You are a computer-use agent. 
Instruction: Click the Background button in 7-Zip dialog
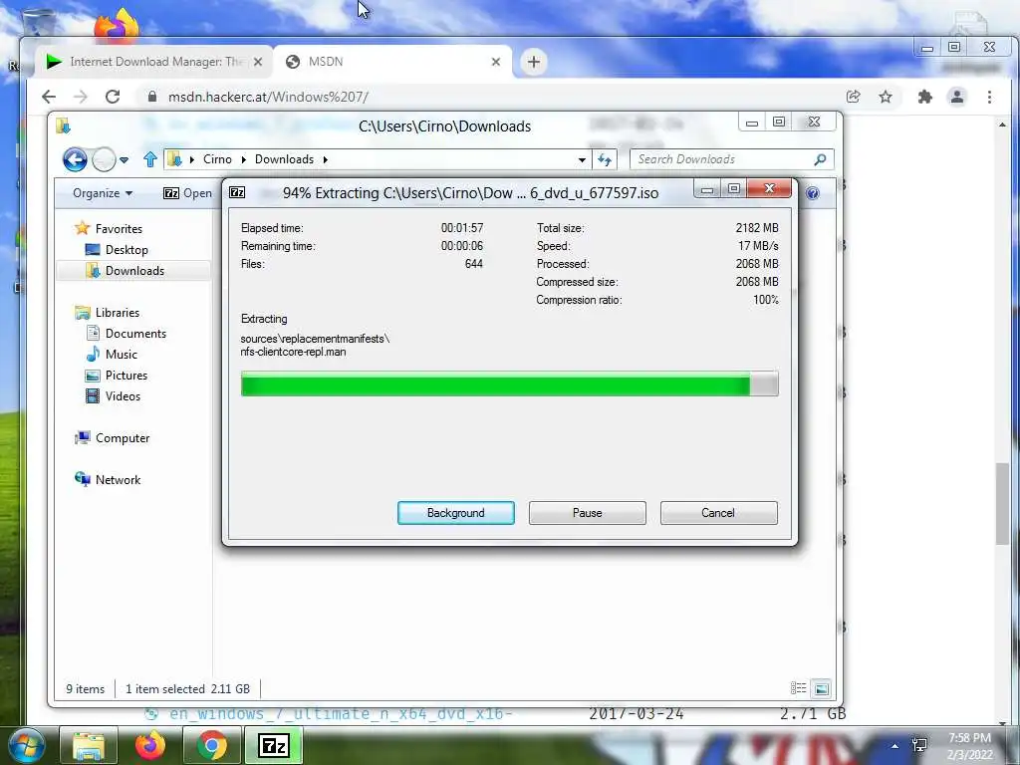pyautogui.click(x=455, y=513)
